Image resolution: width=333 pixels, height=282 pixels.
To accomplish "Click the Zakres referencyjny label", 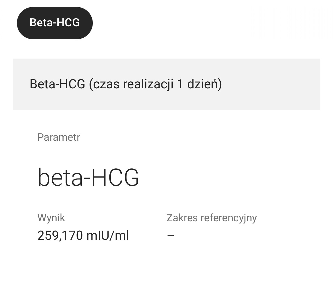I will (x=212, y=218).
